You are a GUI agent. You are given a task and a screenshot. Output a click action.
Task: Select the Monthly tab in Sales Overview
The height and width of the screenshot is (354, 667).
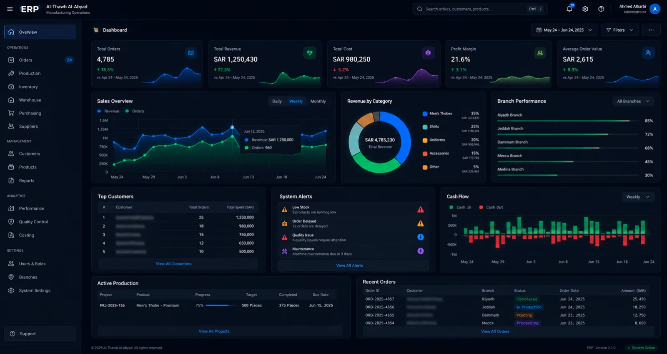point(318,101)
